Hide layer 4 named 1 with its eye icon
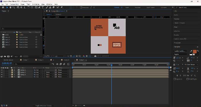The width and height of the screenshot is (201, 107). point(2,77)
